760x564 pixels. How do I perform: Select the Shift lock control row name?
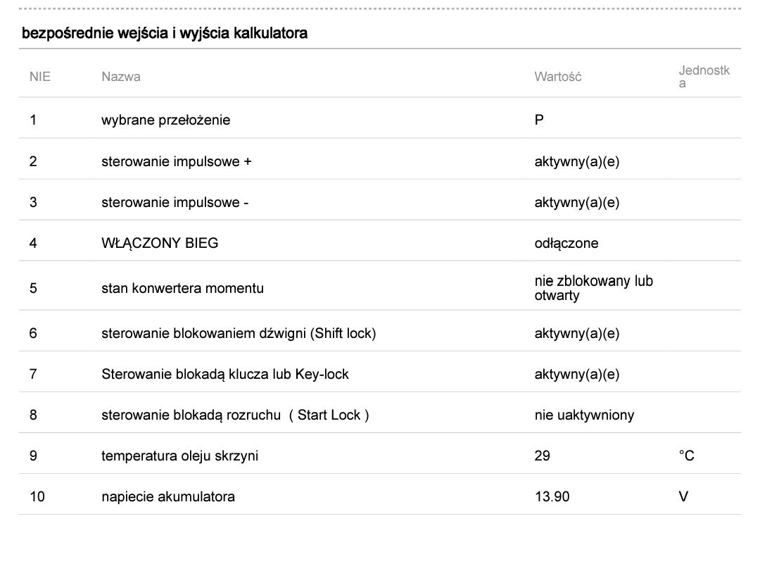(x=239, y=333)
